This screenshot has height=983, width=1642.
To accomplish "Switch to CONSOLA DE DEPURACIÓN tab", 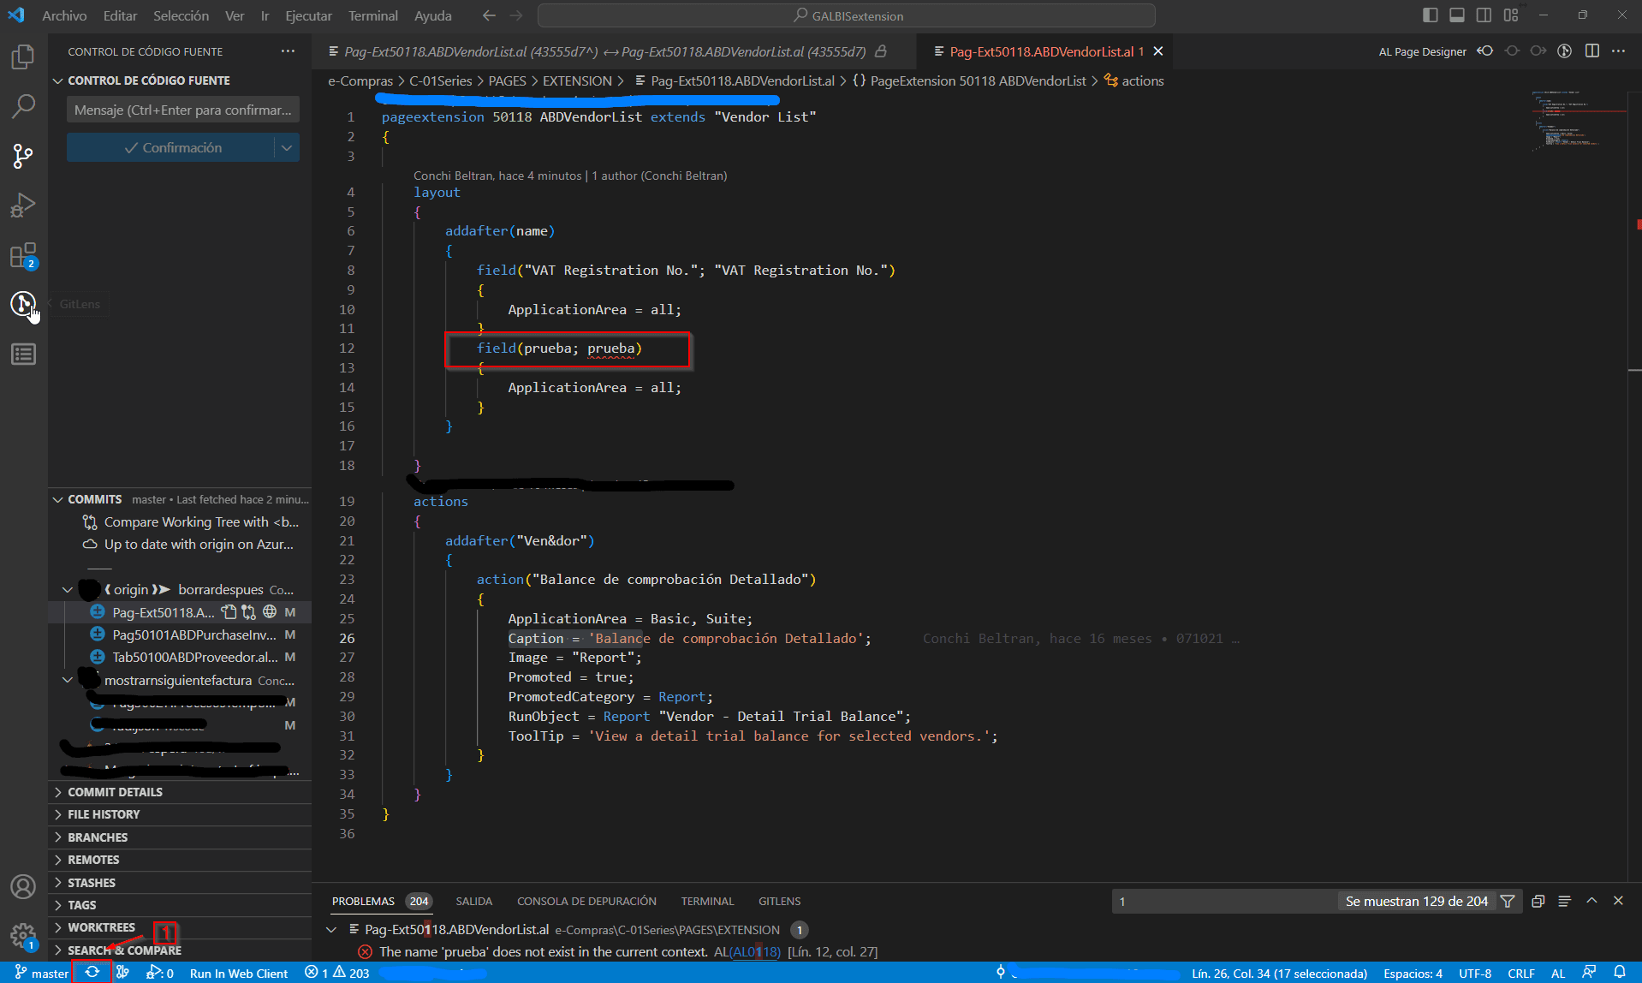I will 586,901.
